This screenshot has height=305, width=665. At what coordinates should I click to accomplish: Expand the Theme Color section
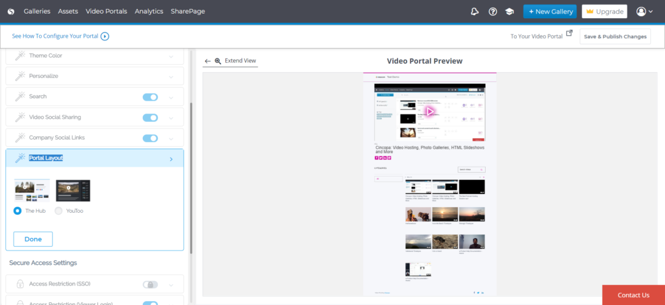click(x=171, y=56)
